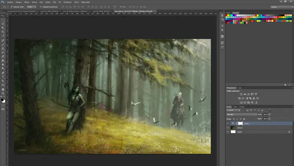Click the background color swatch in toolbox
Viewport: 294px width, 166px height.
pyautogui.click(x=4, y=101)
